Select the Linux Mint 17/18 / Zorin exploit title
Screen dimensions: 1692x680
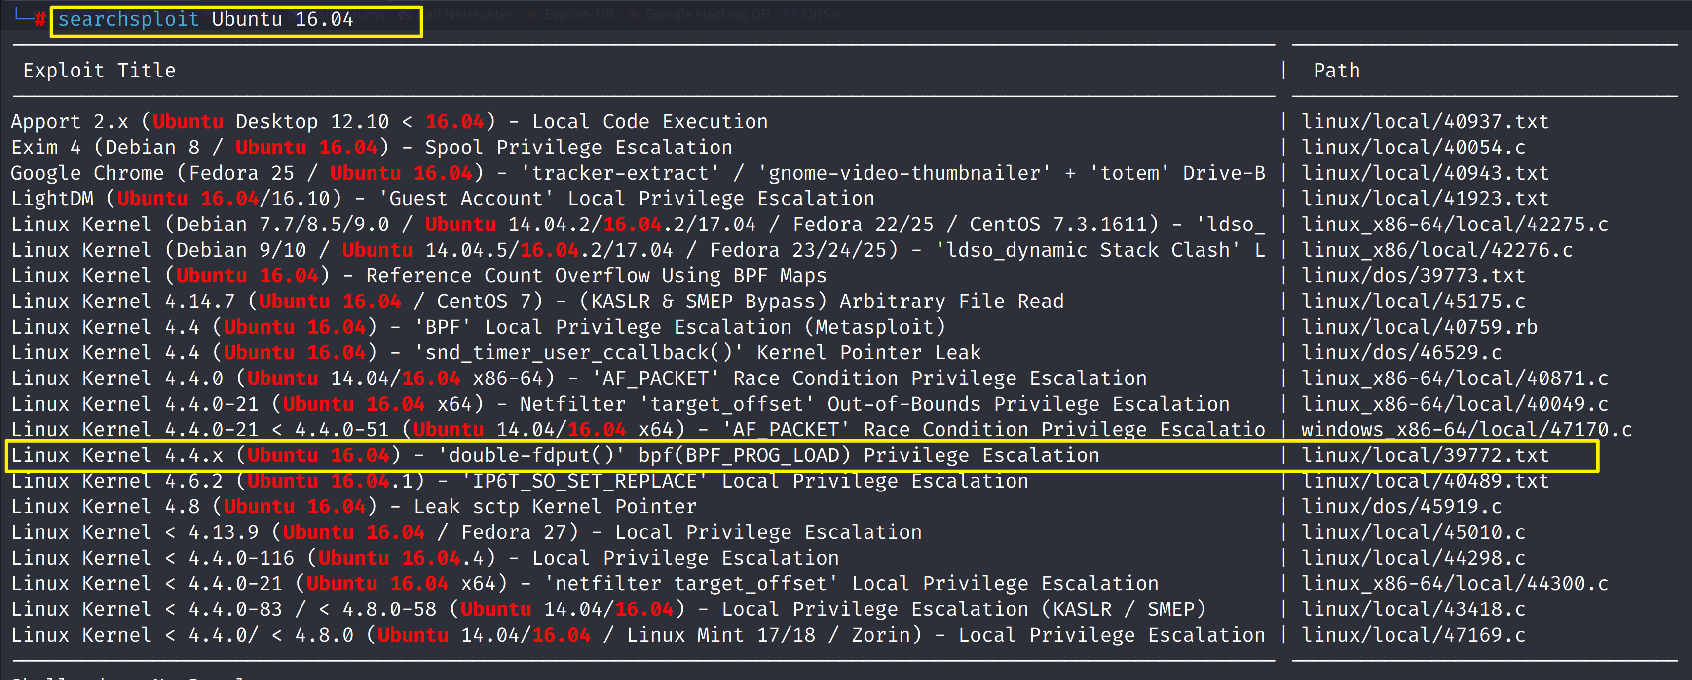coord(638,634)
